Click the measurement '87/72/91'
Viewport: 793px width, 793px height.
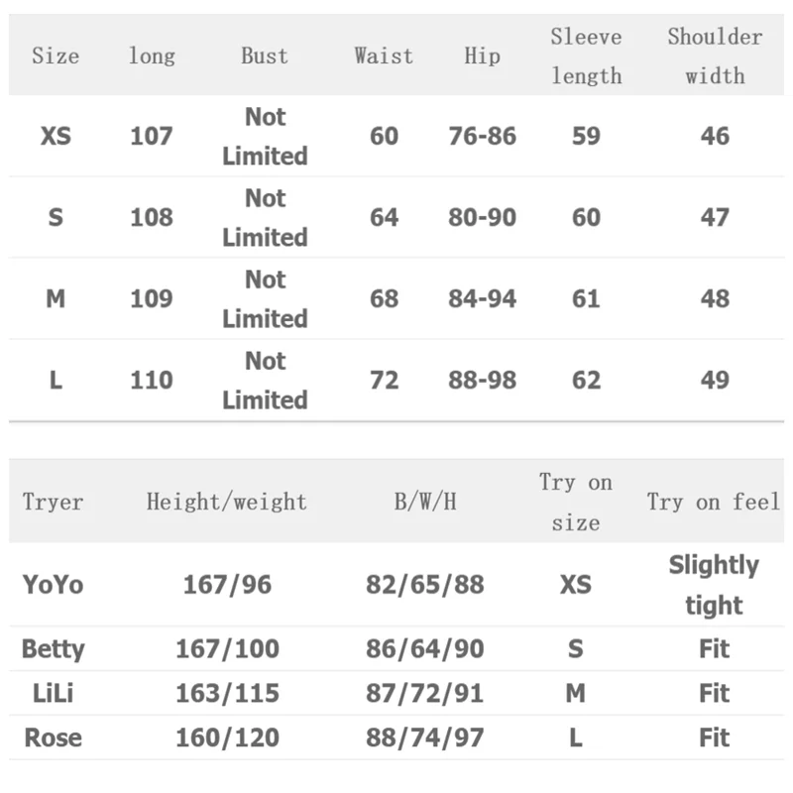point(425,693)
